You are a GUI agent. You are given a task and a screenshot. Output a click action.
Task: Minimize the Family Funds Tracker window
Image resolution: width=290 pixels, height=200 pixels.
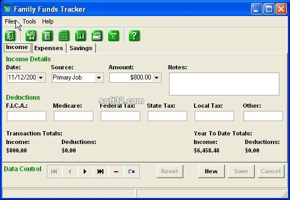[256, 9]
